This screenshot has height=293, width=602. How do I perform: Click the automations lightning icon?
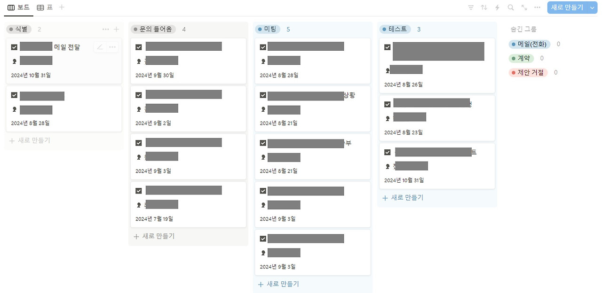pos(497,8)
